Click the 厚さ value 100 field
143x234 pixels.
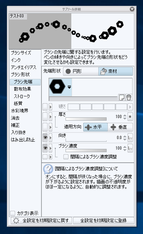(x=119, y=117)
